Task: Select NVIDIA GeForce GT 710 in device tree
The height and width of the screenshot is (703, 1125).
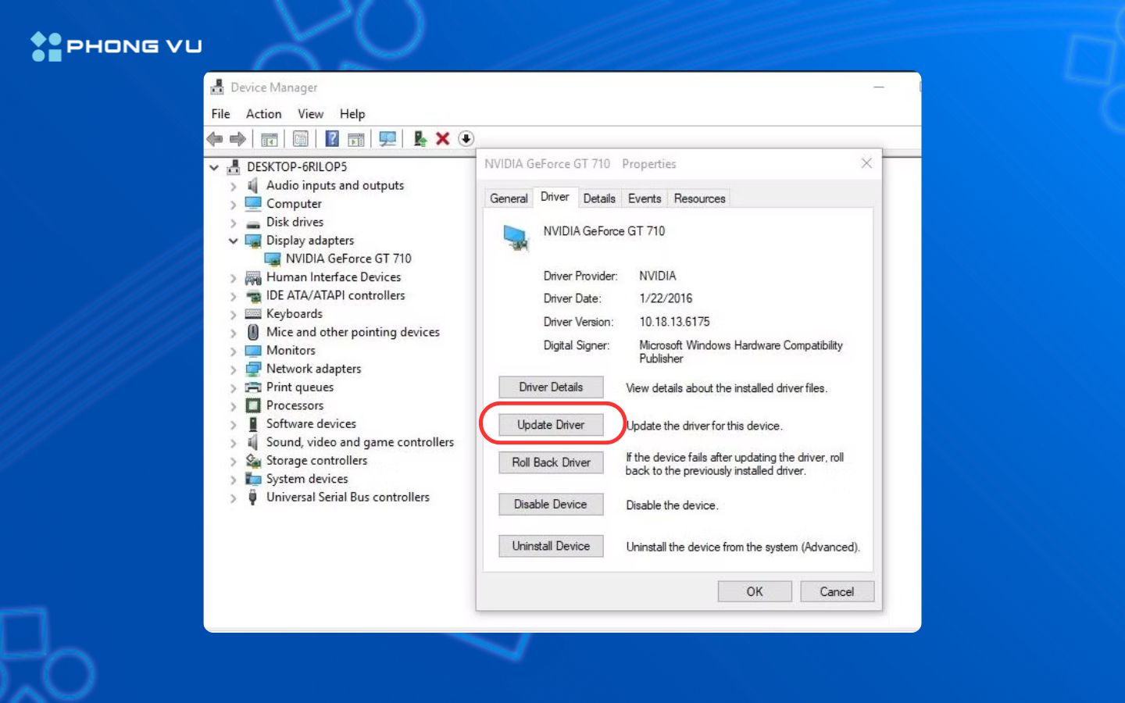Action: coord(348,259)
